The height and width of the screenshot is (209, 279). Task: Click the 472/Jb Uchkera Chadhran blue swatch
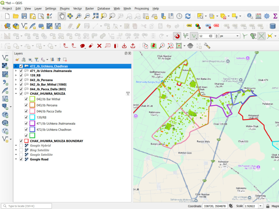click(x=32, y=130)
